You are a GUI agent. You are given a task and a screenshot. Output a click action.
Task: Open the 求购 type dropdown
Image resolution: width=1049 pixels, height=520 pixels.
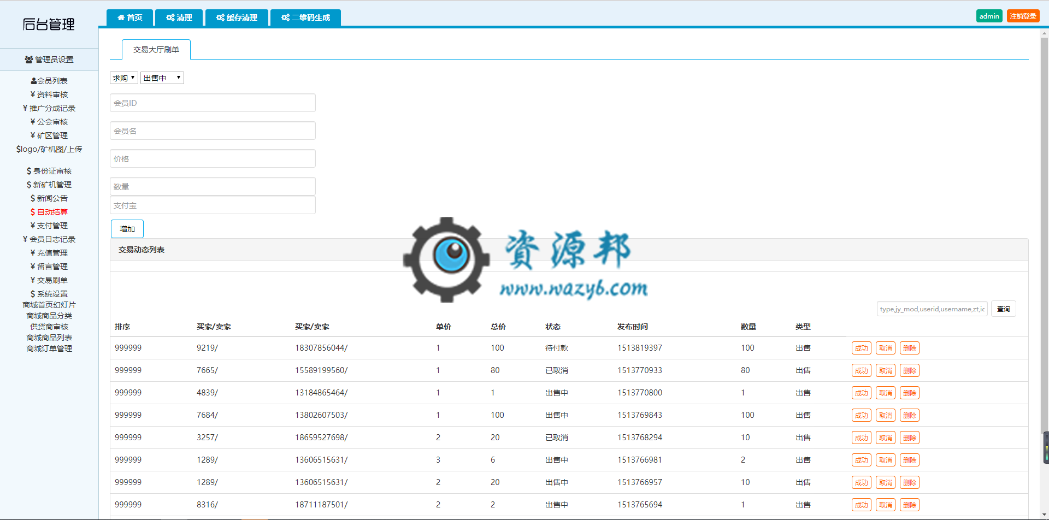[124, 78]
